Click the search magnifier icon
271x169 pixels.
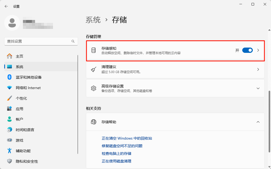(73, 41)
